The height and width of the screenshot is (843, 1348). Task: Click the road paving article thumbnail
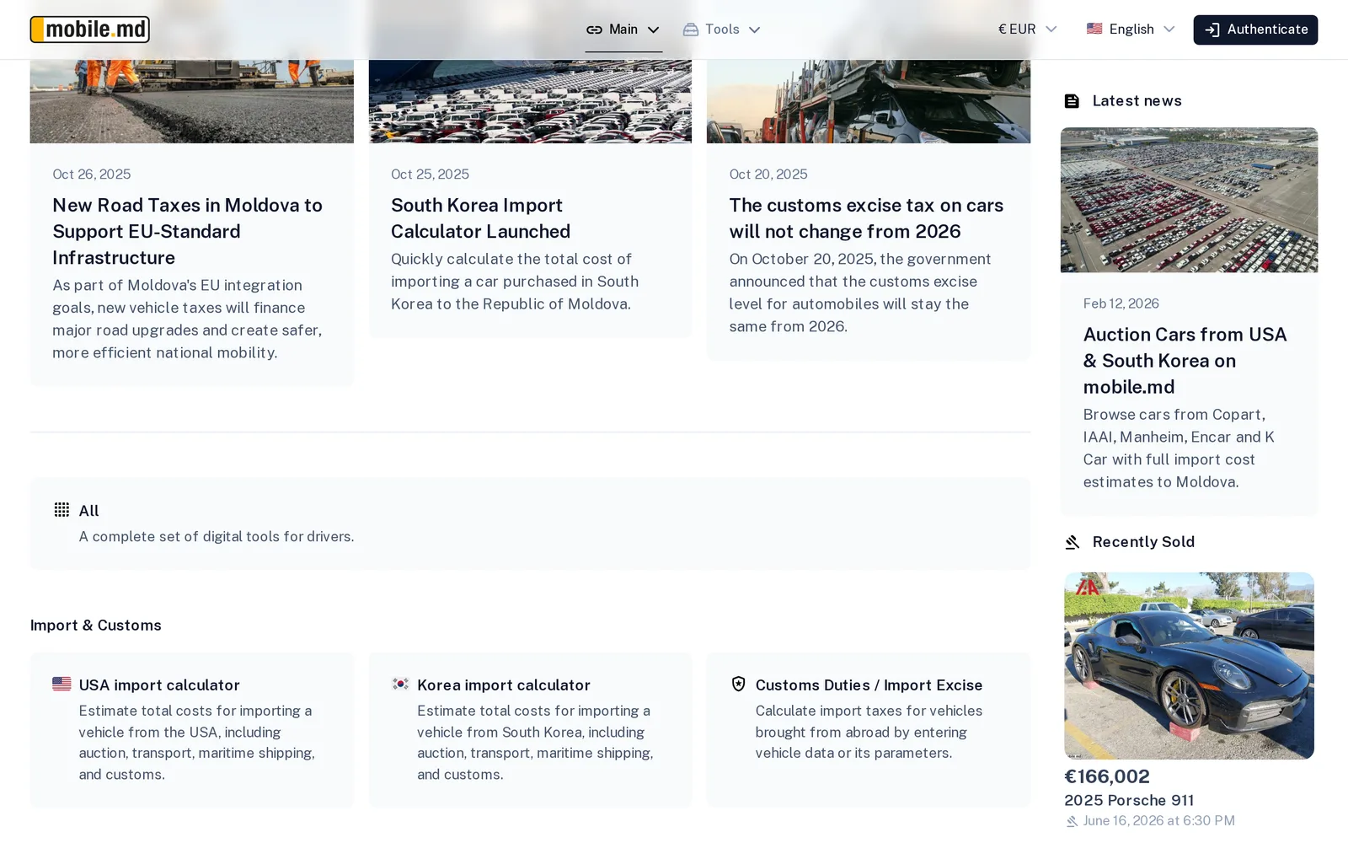coord(192,101)
